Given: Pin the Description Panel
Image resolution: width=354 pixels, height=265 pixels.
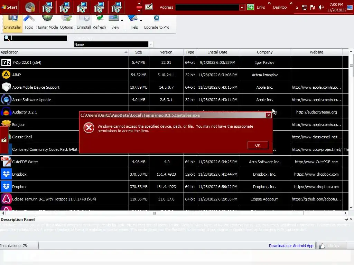Looking at the screenshot, I should pyautogui.click(x=346, y=219).
